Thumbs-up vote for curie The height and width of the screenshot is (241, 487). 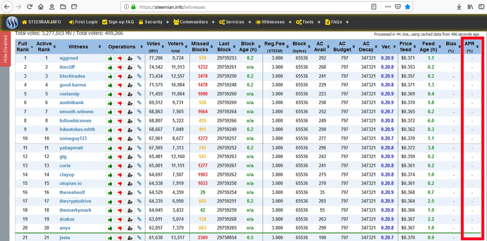click(110, 166)
